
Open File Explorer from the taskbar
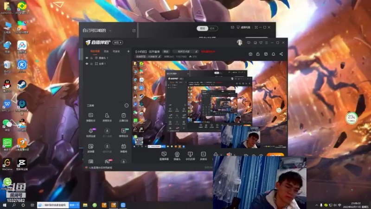point(85,205)
